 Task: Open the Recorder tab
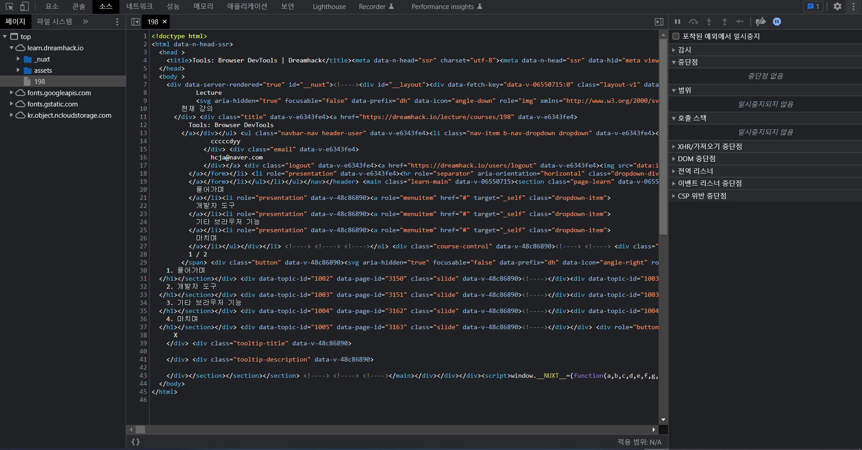[376, 7]
